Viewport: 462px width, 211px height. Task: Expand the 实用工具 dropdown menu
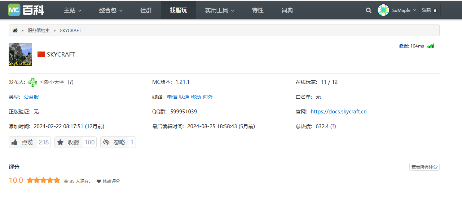[220, 10]
